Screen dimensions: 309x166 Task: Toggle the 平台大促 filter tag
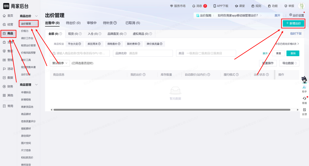(x=75, y=44)
